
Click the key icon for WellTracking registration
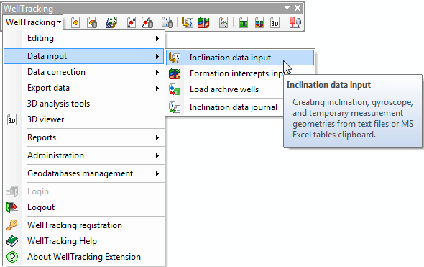[x=12, y=225]
